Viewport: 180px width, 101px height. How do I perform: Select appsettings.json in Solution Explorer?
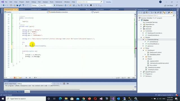(150, 72)
